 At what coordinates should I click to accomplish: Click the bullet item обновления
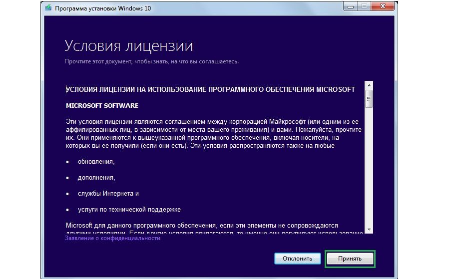pyautogui.click(x=96, y=162)
